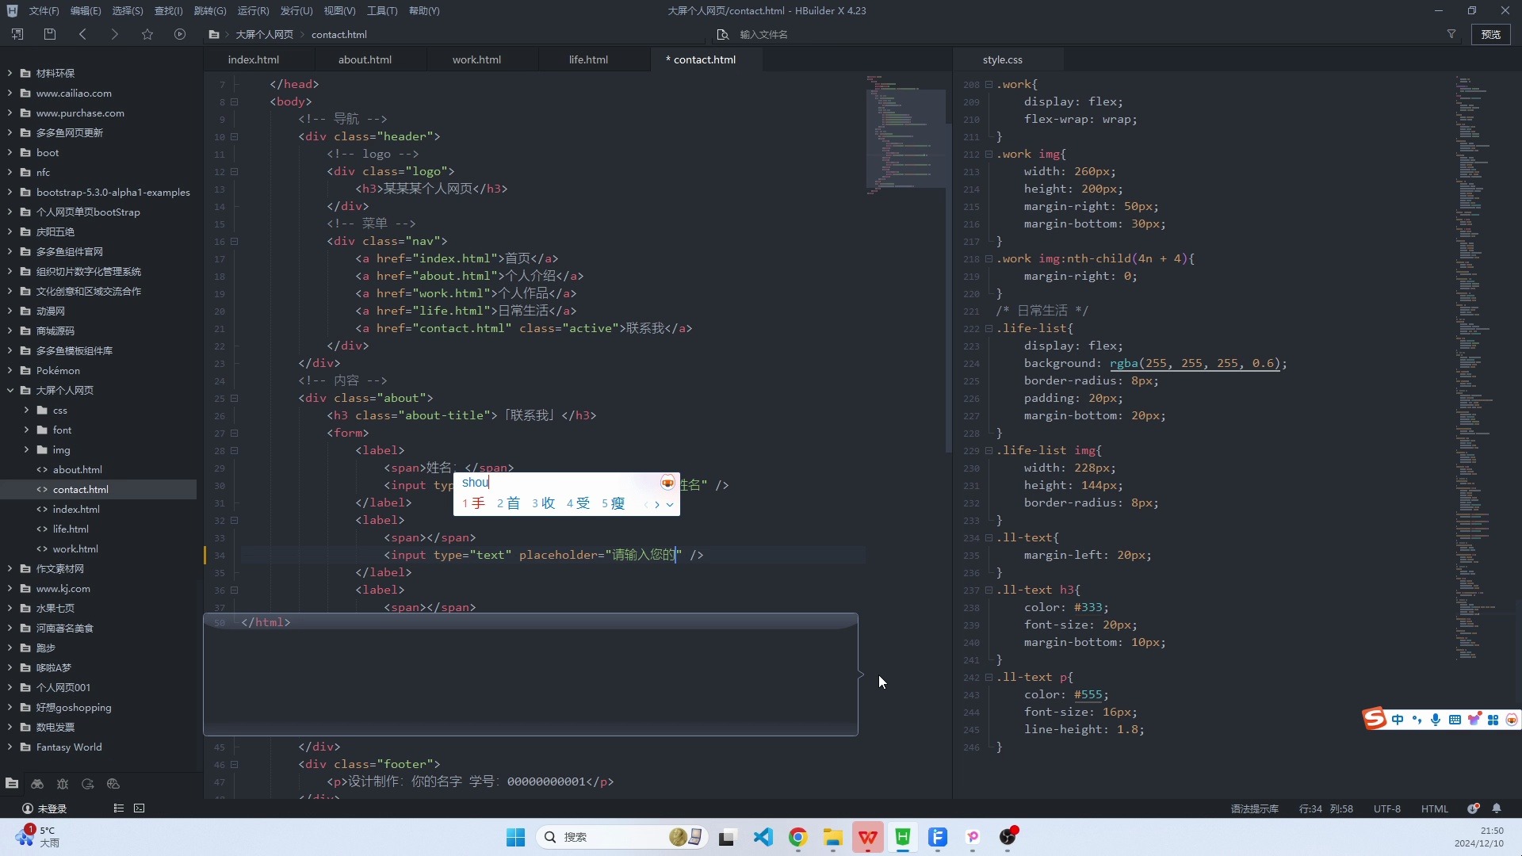Click the rgba(255, 255, 255, 0.6) color value

[x=1195, y=363]
